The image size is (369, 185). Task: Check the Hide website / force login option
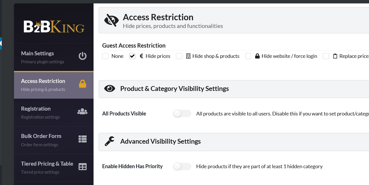248,56
